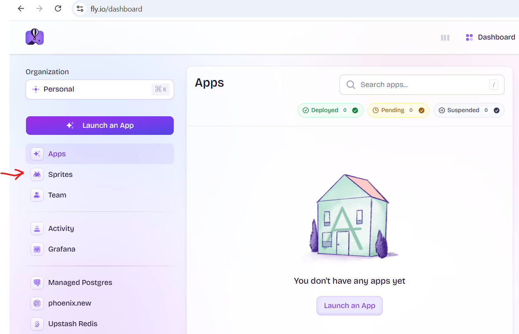Open Activity in the sidebar
This screenshot has width=519, height=334.
100,228
